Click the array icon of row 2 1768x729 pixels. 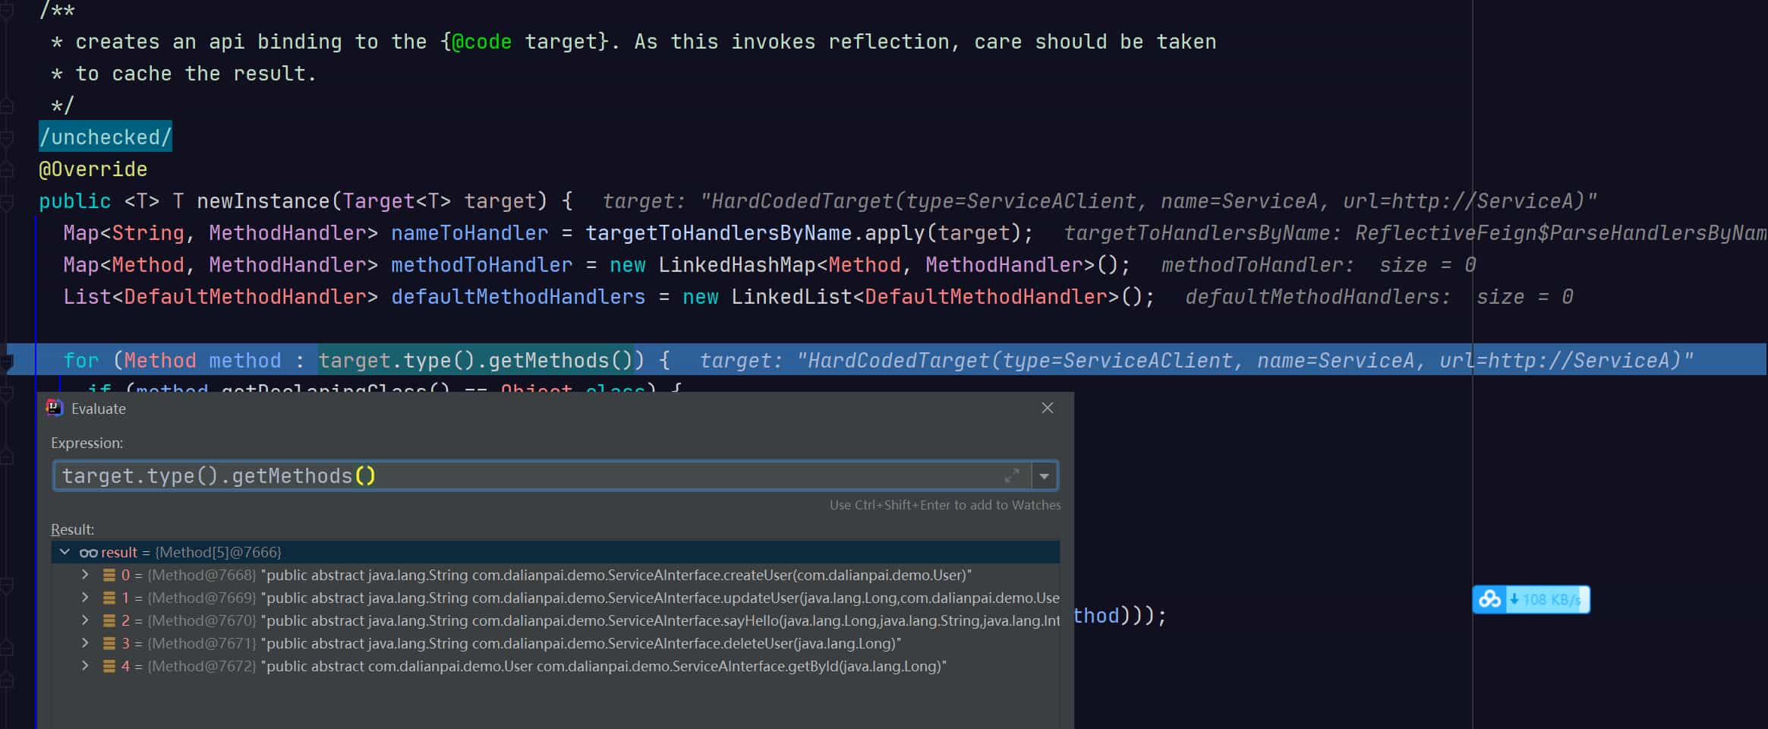point(109,620)
